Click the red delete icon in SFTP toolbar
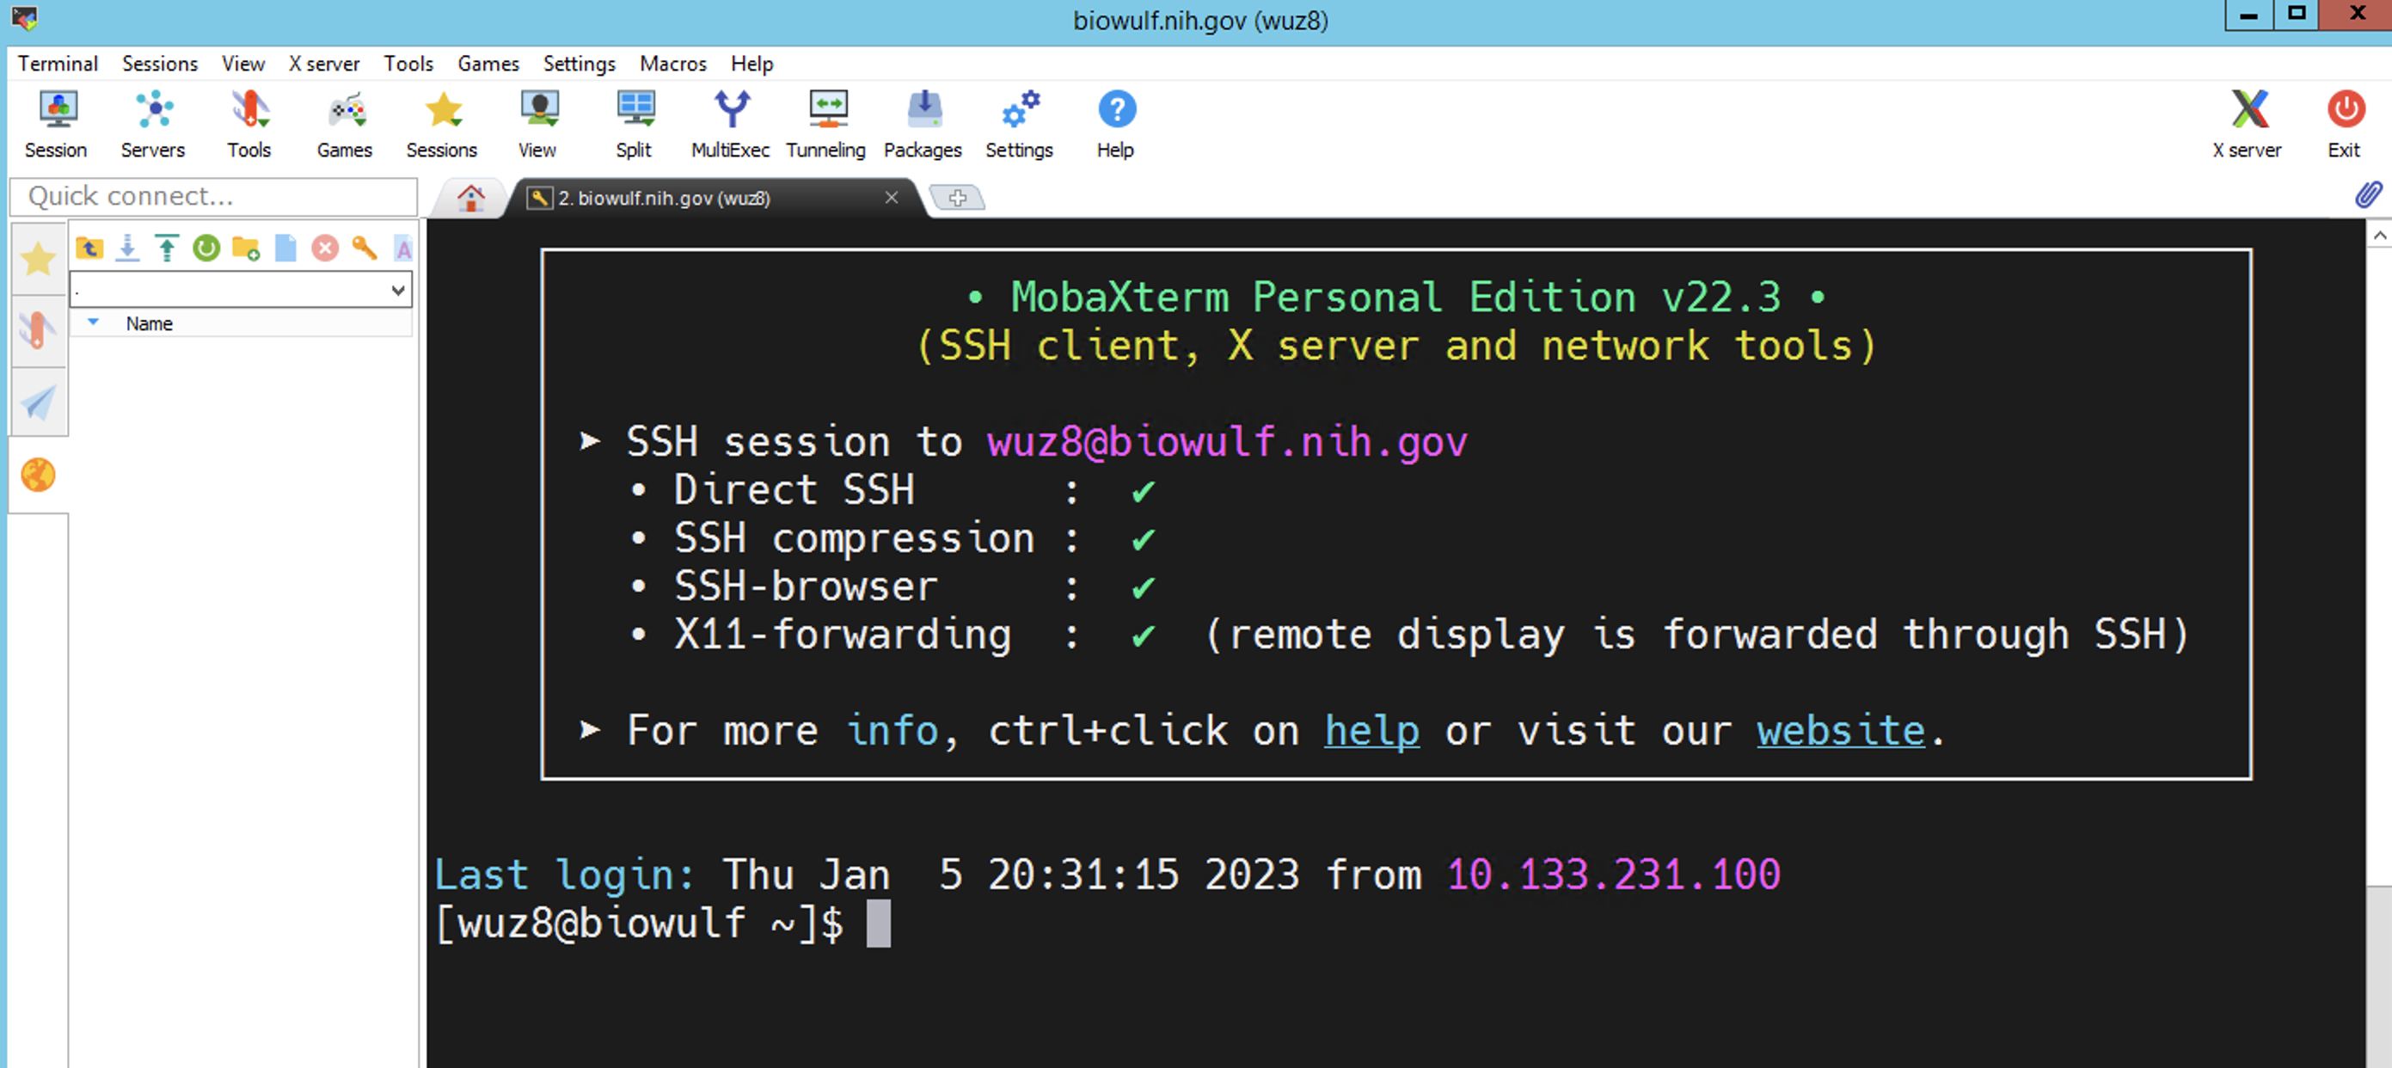 click(x=325, y=248)
